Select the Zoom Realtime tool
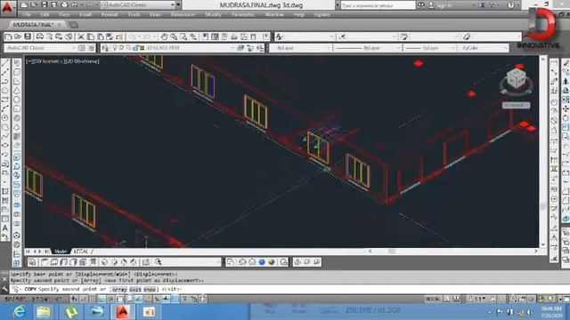The image size is (570, 320). click(x=175, y=36)
